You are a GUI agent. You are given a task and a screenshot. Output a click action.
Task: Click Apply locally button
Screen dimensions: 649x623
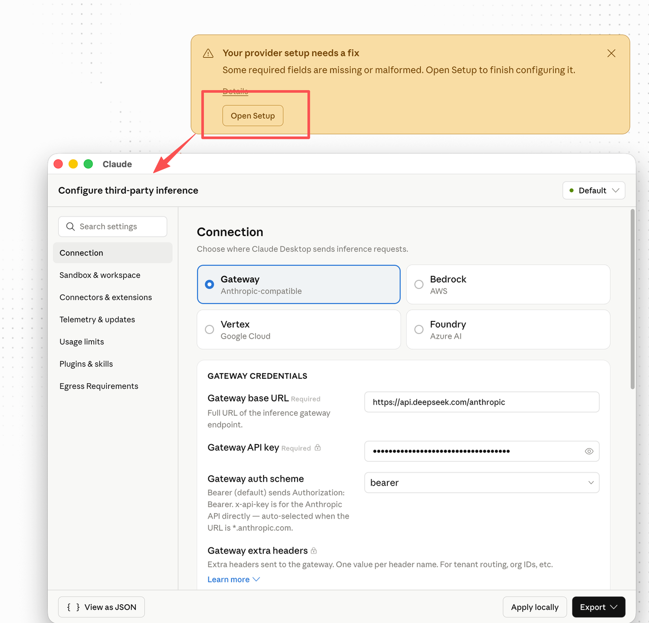coord(534,607)
